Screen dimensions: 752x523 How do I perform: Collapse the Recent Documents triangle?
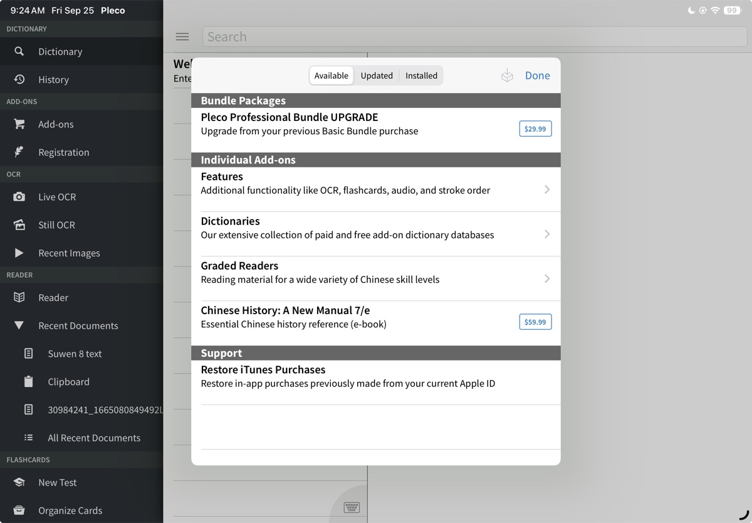click(x=19, y=325)
